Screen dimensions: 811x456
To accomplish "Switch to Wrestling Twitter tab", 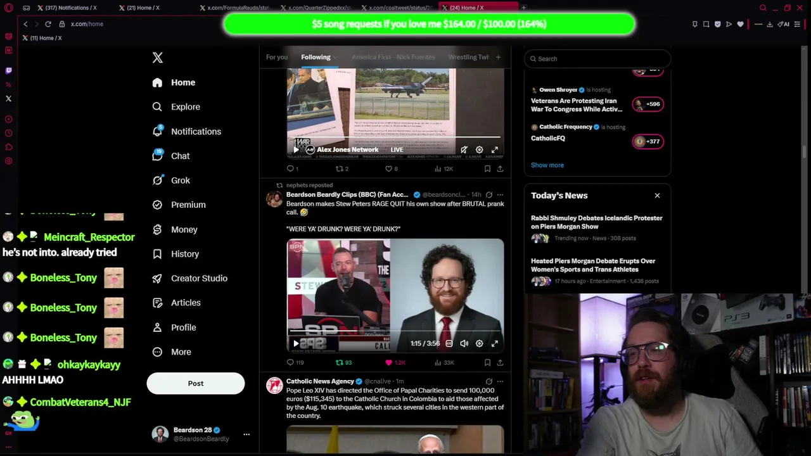I will pos(469,57).
